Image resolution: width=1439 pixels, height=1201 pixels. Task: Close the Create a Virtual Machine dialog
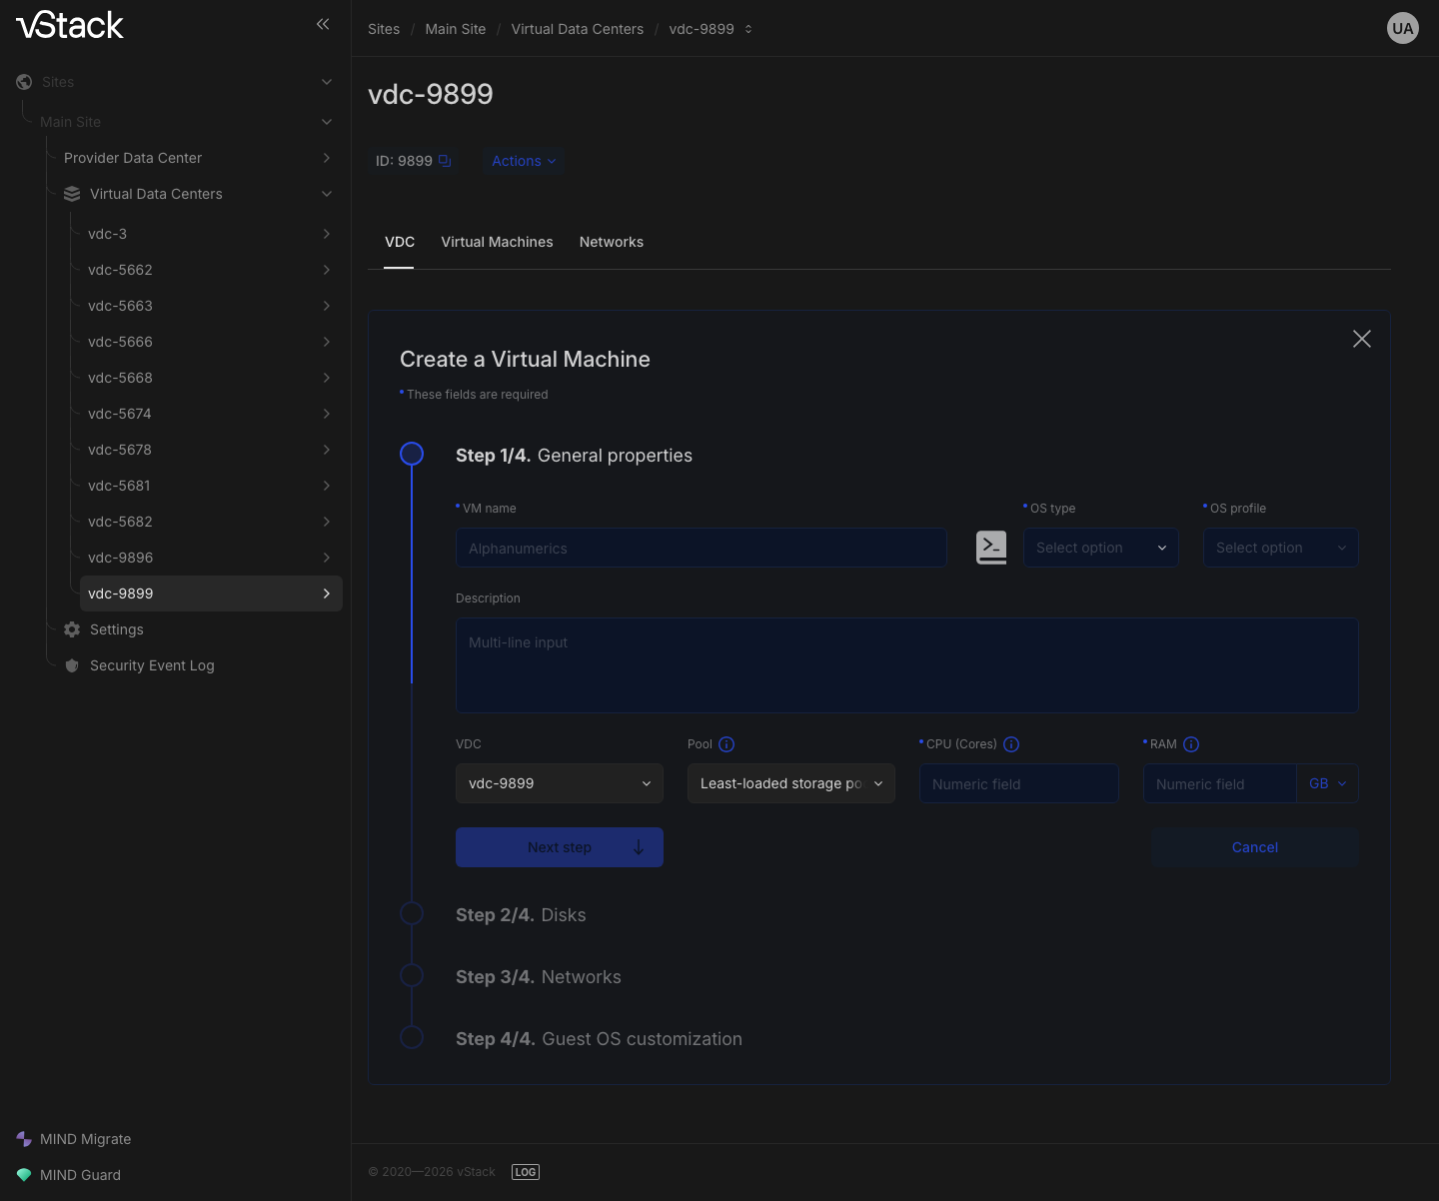point(1362,339)
